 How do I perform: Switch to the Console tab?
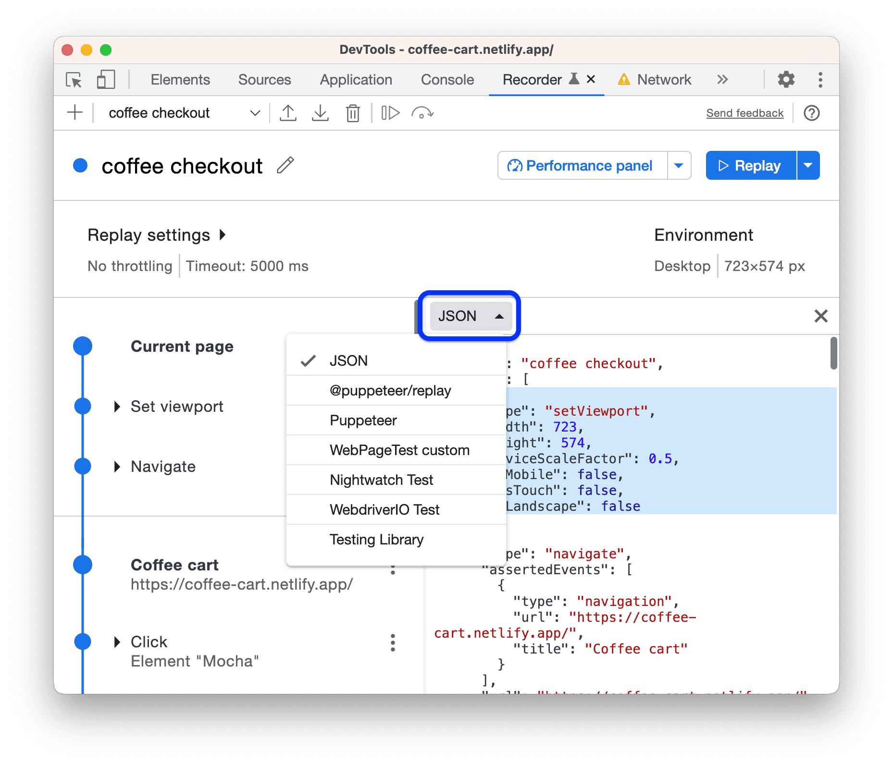pos(447,79)
